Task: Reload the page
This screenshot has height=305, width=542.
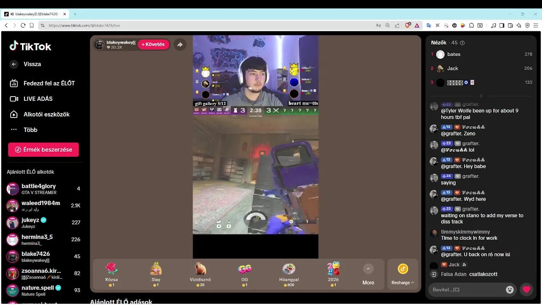Action: tap(23, 25)
